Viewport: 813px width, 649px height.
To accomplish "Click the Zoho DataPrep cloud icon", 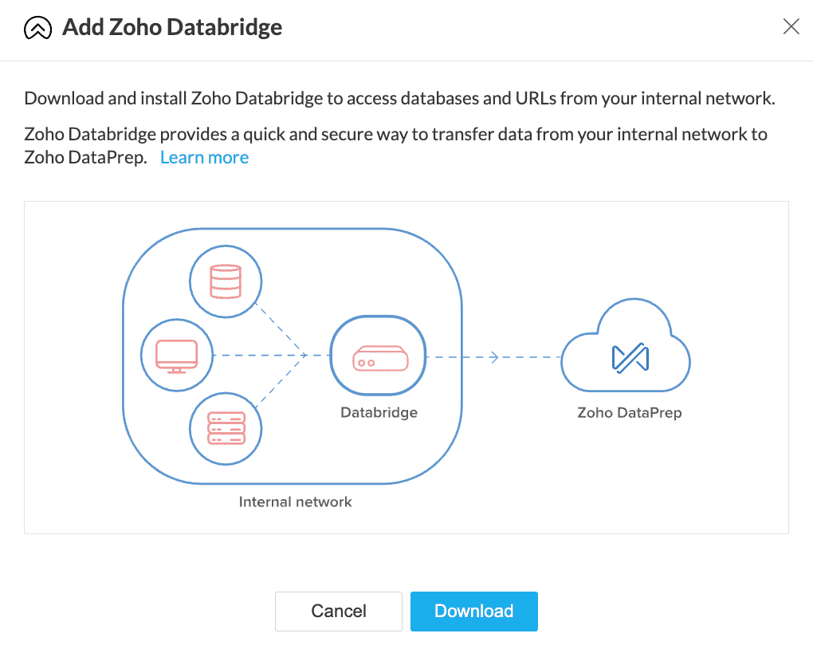I will [626, 346].
